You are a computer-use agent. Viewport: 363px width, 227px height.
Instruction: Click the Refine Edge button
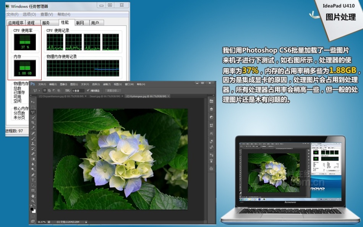click(113, 91)
